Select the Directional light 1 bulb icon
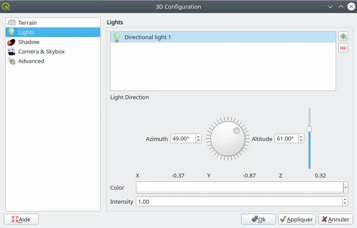357x228 pixels. (117, 37)
